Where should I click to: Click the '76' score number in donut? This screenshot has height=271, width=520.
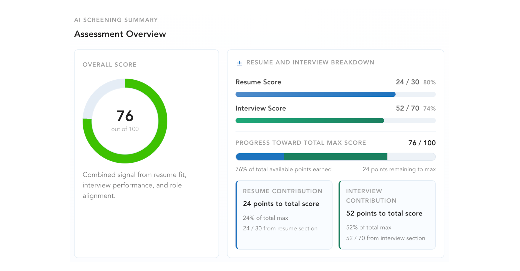[125, 116]
